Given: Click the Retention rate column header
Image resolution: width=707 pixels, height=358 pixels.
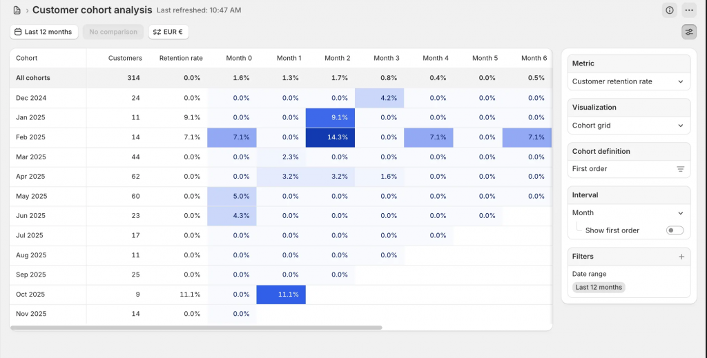Looking at the screenshot, I should coord(181,59).
